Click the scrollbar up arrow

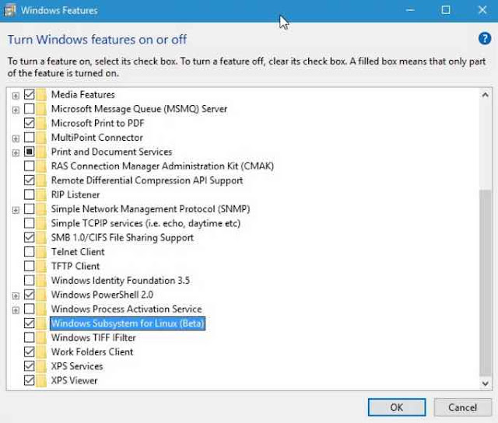(485, 95)
